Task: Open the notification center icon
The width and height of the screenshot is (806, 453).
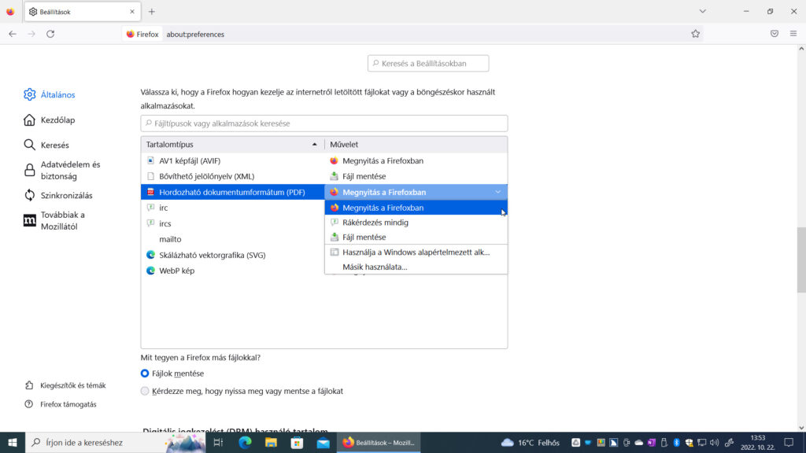Action: pyautogui.click(x=789, y=442)
